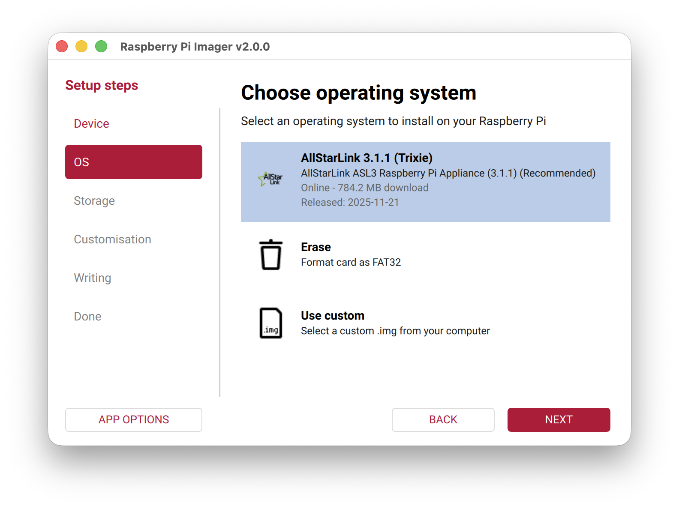Choose AllStarLink 3.1.1 (Trixie) title

[x=367, y=158]
